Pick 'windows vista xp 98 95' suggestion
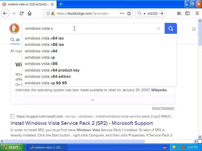202x151 pixels. tap(99, 83)
